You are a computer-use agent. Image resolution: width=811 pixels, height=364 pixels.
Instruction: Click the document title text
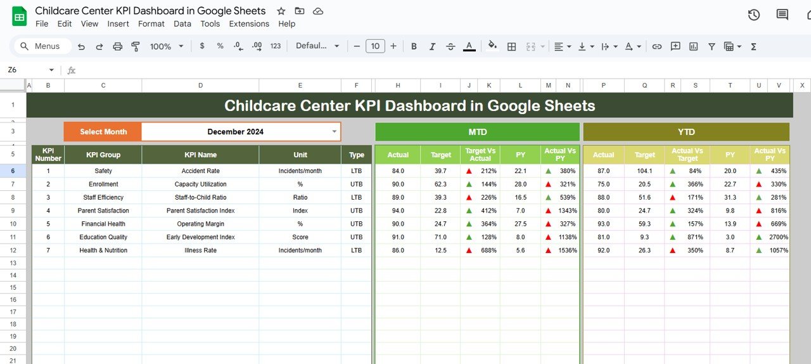click(x=150, y=11)
